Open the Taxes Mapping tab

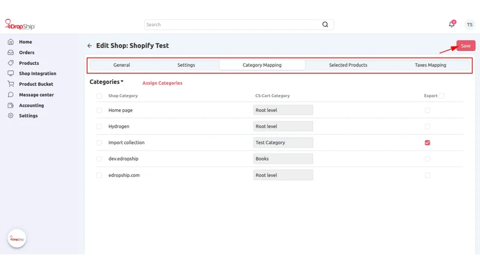pyautogui.click(x=430, y=65)
